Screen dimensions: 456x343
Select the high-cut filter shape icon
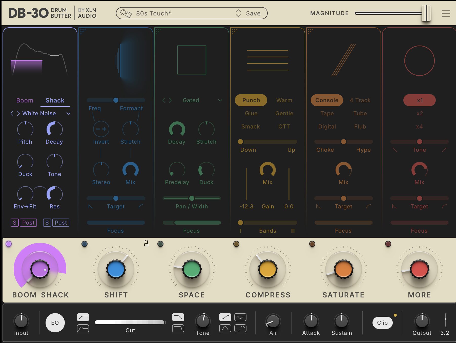coord(178,317)
